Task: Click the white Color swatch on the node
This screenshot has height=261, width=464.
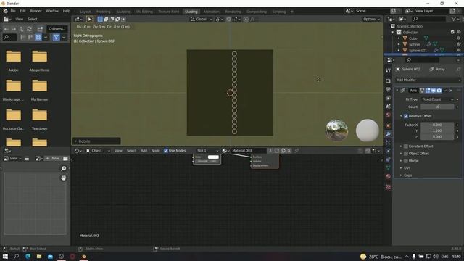Action: point(213,157)
